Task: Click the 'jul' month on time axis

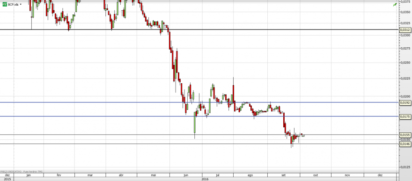Action: [x=217, y=175]
